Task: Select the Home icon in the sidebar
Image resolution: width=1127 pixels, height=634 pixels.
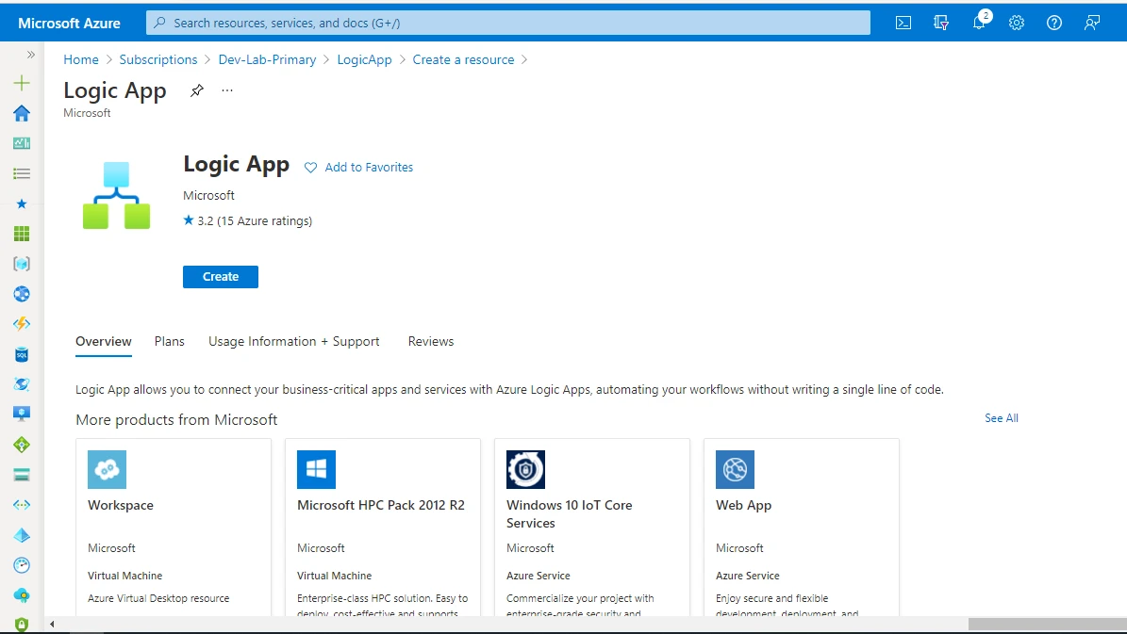Action: click(21, 113)
